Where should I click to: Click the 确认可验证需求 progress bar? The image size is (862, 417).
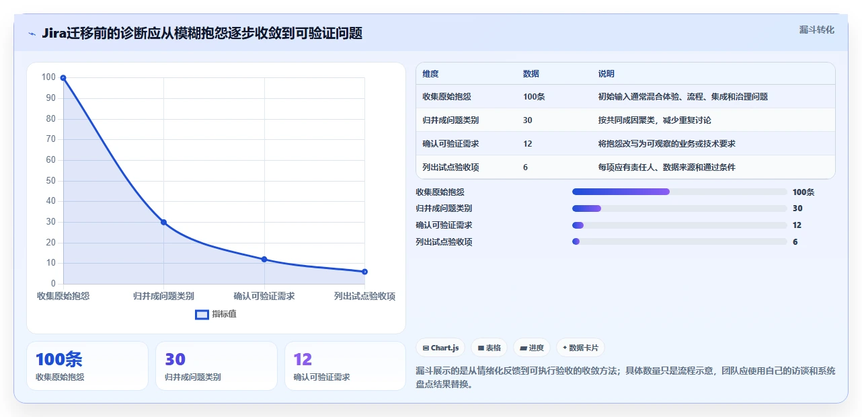[x=679, y=225]
